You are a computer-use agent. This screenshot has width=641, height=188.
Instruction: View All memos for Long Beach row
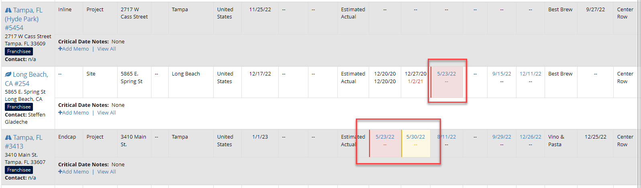pyautogui.click(x=106, y=113)
